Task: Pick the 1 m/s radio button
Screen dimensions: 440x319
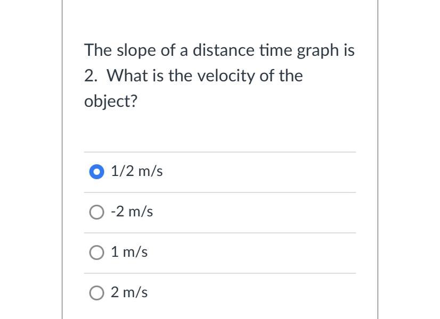Action: (96, 253)
